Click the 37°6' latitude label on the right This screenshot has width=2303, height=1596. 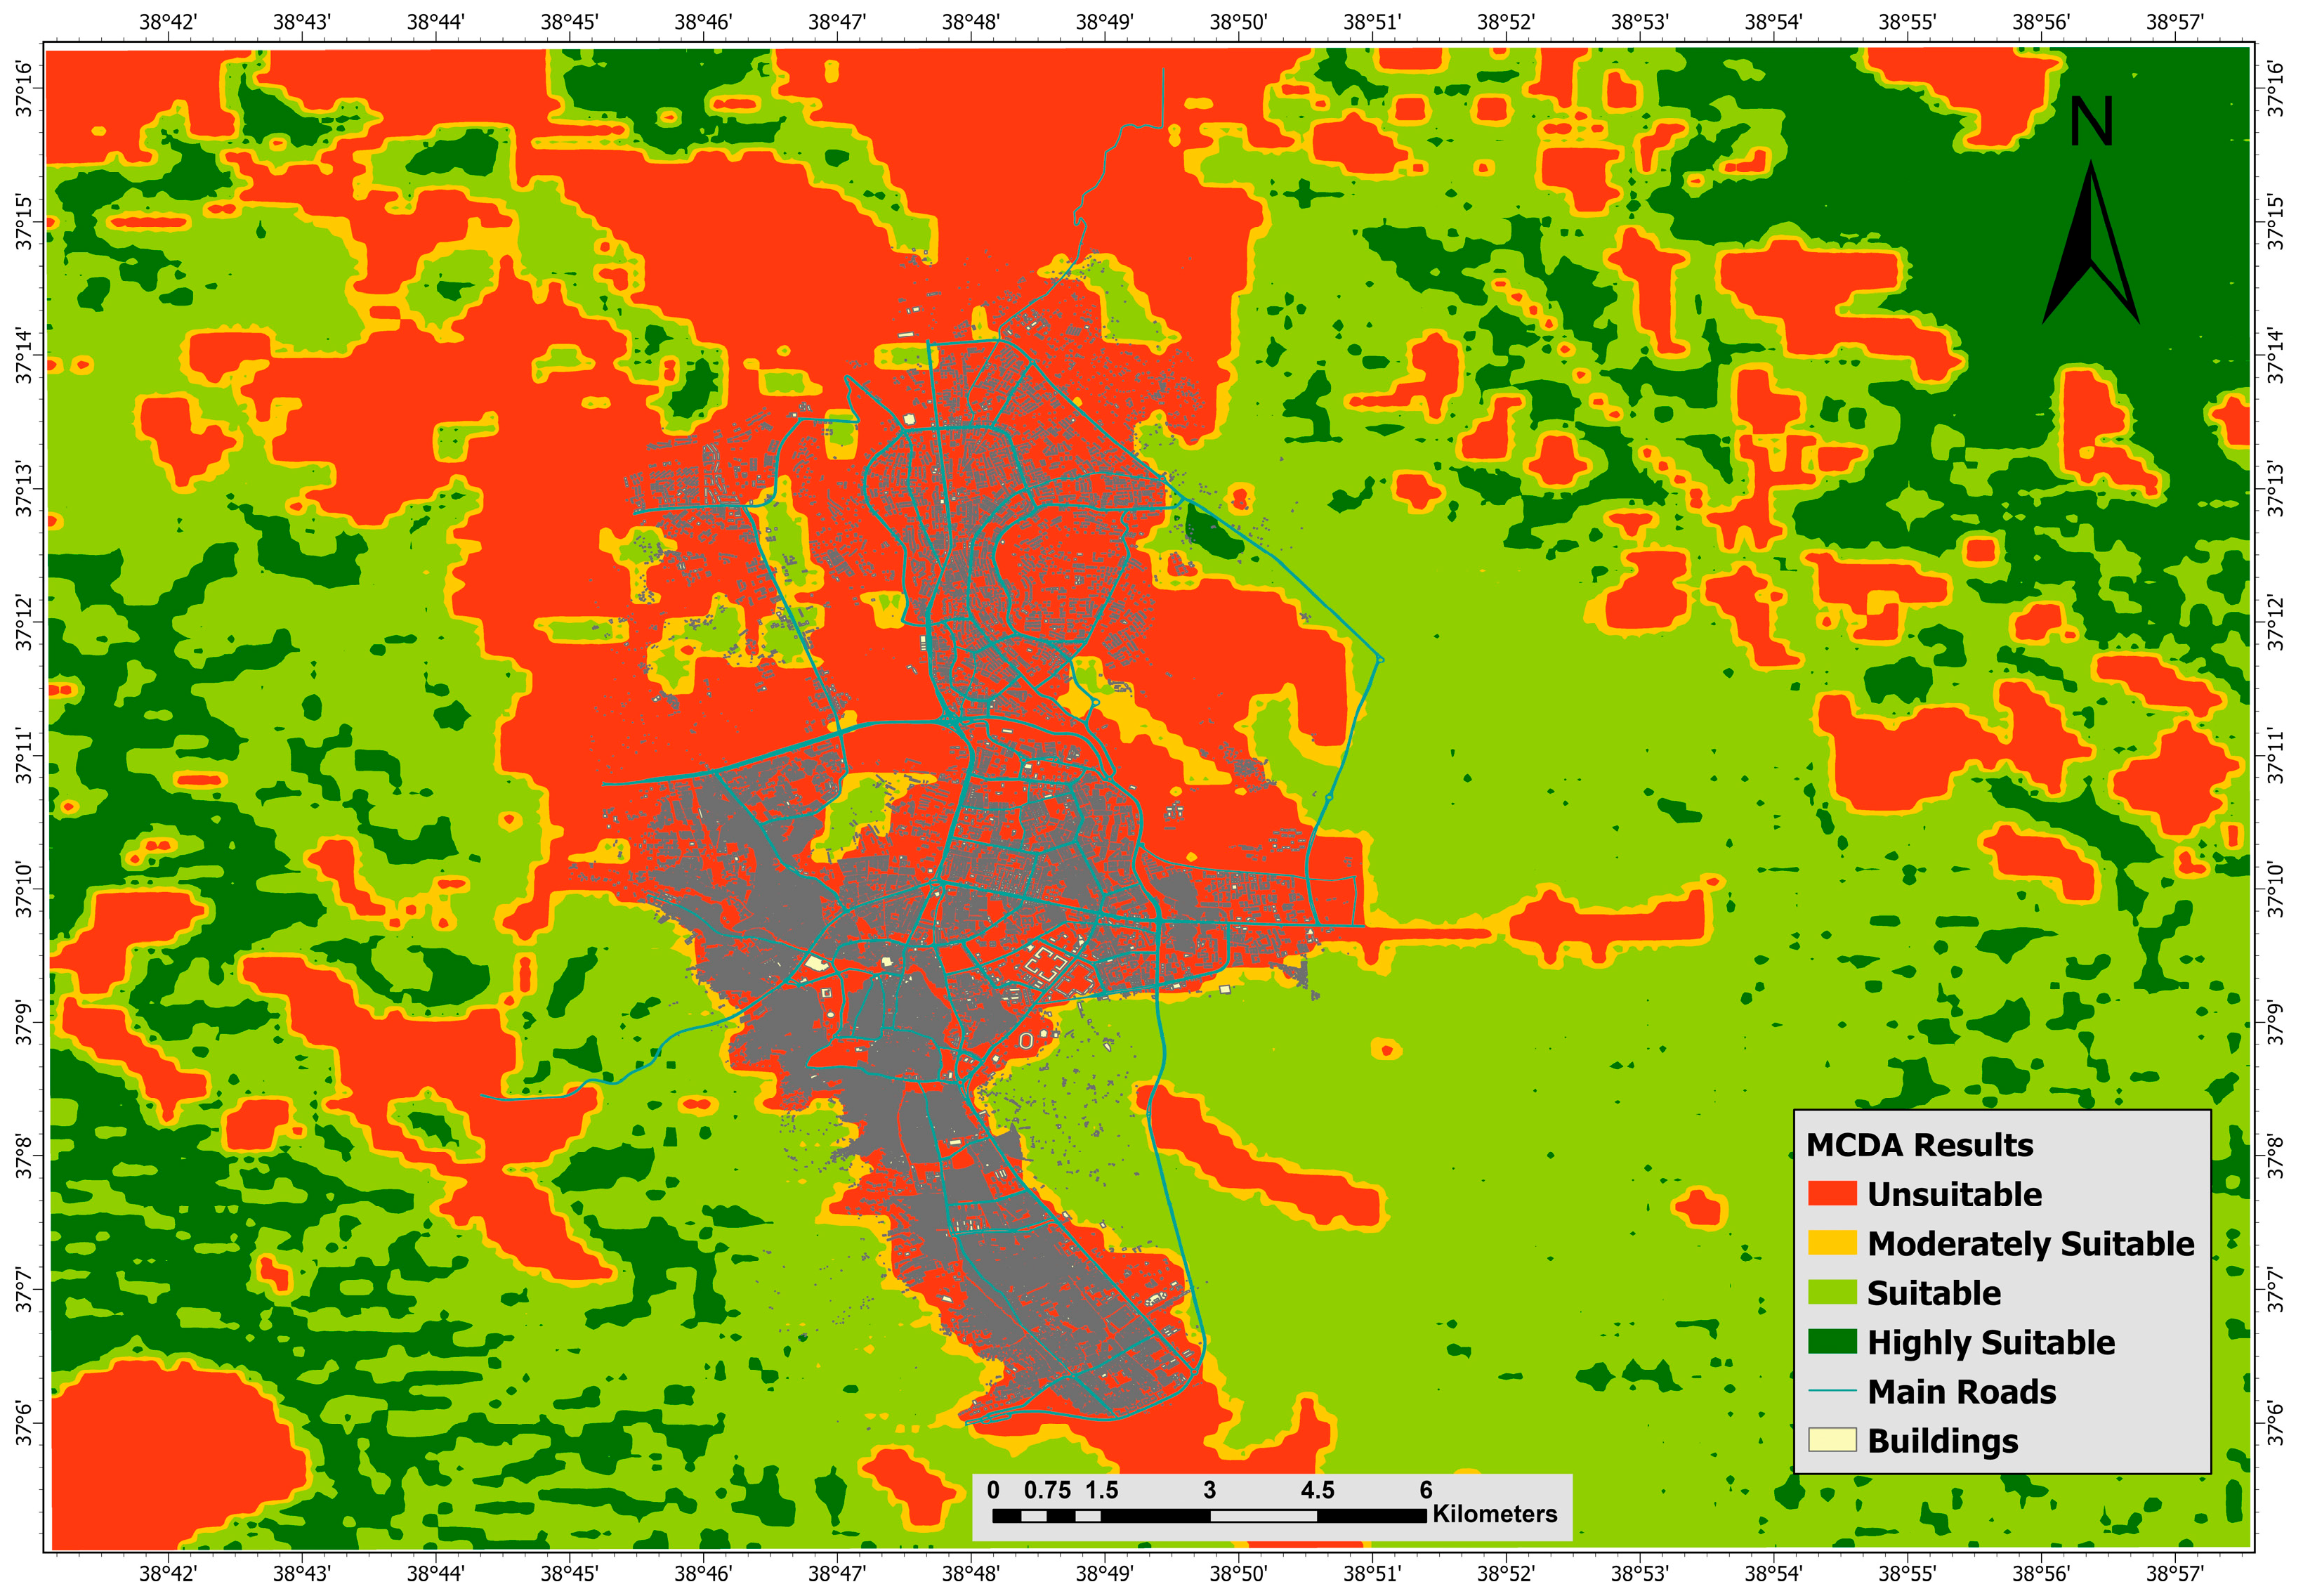tap(2276, 1423)
